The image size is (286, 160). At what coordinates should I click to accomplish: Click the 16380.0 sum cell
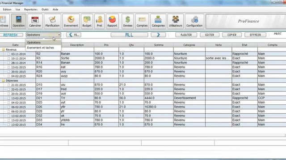[159, 107]
